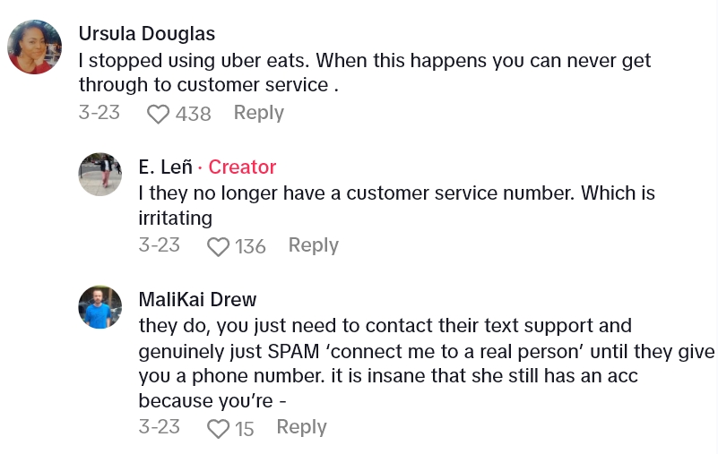This screenshot has height=454, width=718.
Task: Click the 3-23 date under MaliKai's reply
Action: pyautogui.click(x=159, y=427)
